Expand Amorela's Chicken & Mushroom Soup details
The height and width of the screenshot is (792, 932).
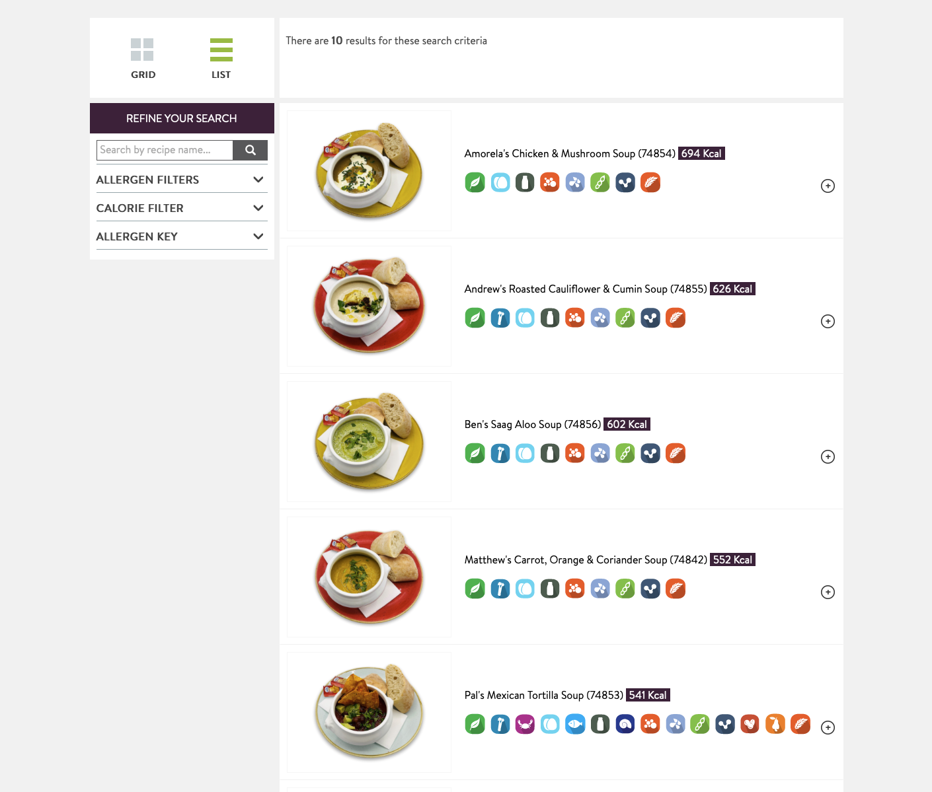(x=828, y=186)
